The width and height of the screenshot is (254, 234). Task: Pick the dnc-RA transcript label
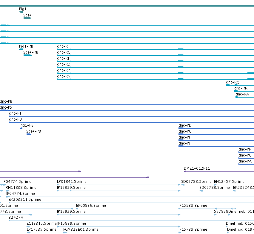(x=242, y=94)
